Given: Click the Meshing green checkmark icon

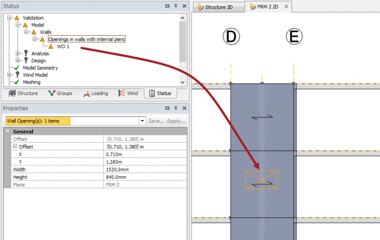Looking at the screenshot, I should coord(17,82).
